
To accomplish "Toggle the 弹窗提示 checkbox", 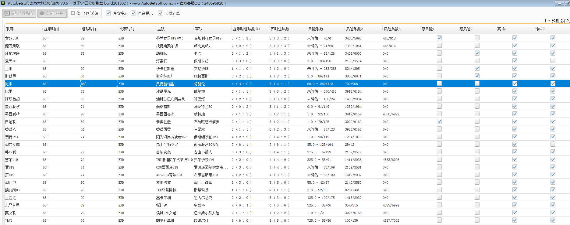I will 108,13.
